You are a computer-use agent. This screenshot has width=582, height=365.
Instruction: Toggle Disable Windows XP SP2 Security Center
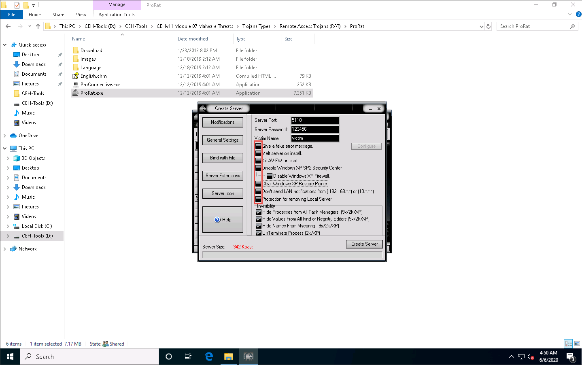coord(258,168)
